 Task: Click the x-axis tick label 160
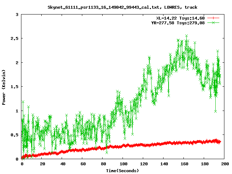point(183,164)
